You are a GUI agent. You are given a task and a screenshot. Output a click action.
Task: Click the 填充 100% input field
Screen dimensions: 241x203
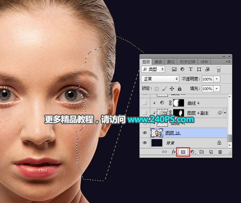(x=207, y=89)
